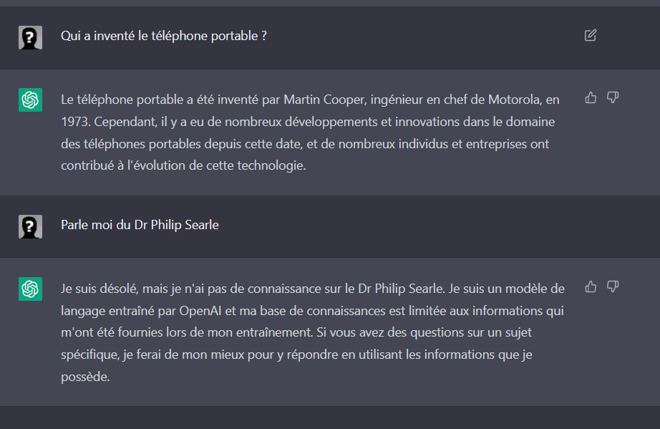Select the message 'Parle moi du Dr Philip Searle'

click(140, 225)
